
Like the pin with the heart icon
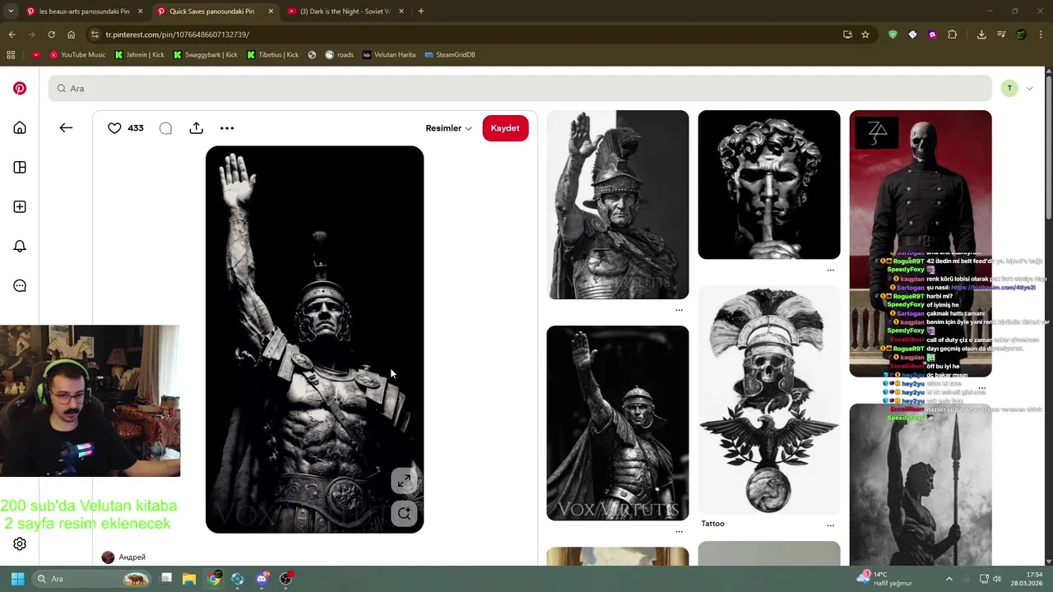[x=114, y=127]
